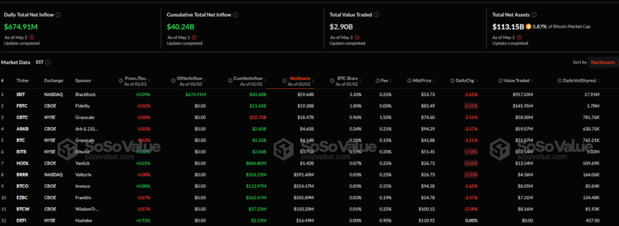Click the Exchange column header
This screenshot has height=226, width=619.
(x=54, y=80)
